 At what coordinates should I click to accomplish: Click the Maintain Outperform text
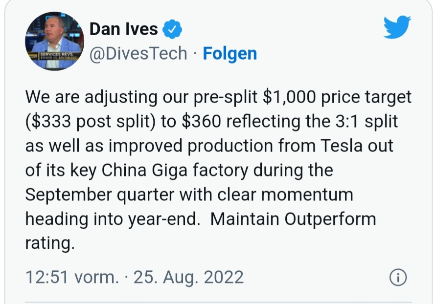[293, 219]
